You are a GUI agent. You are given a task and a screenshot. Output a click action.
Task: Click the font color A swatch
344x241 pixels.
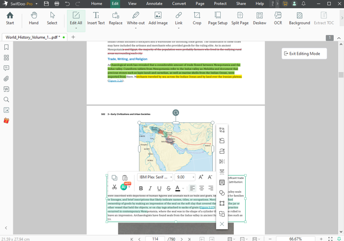tap(178, 188)
